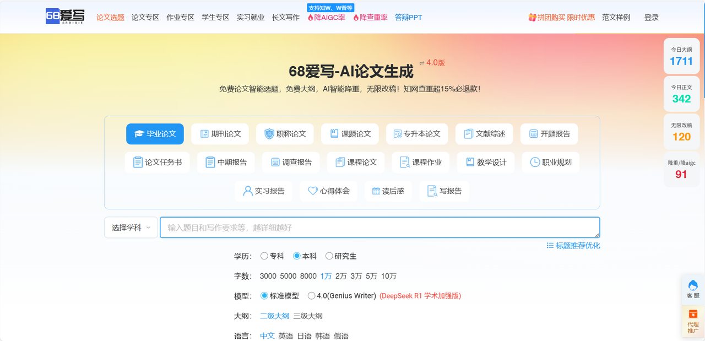This screenshot has width=705, height=341.
Task: Click the 代理推广 orange icon
Action: 693,314
